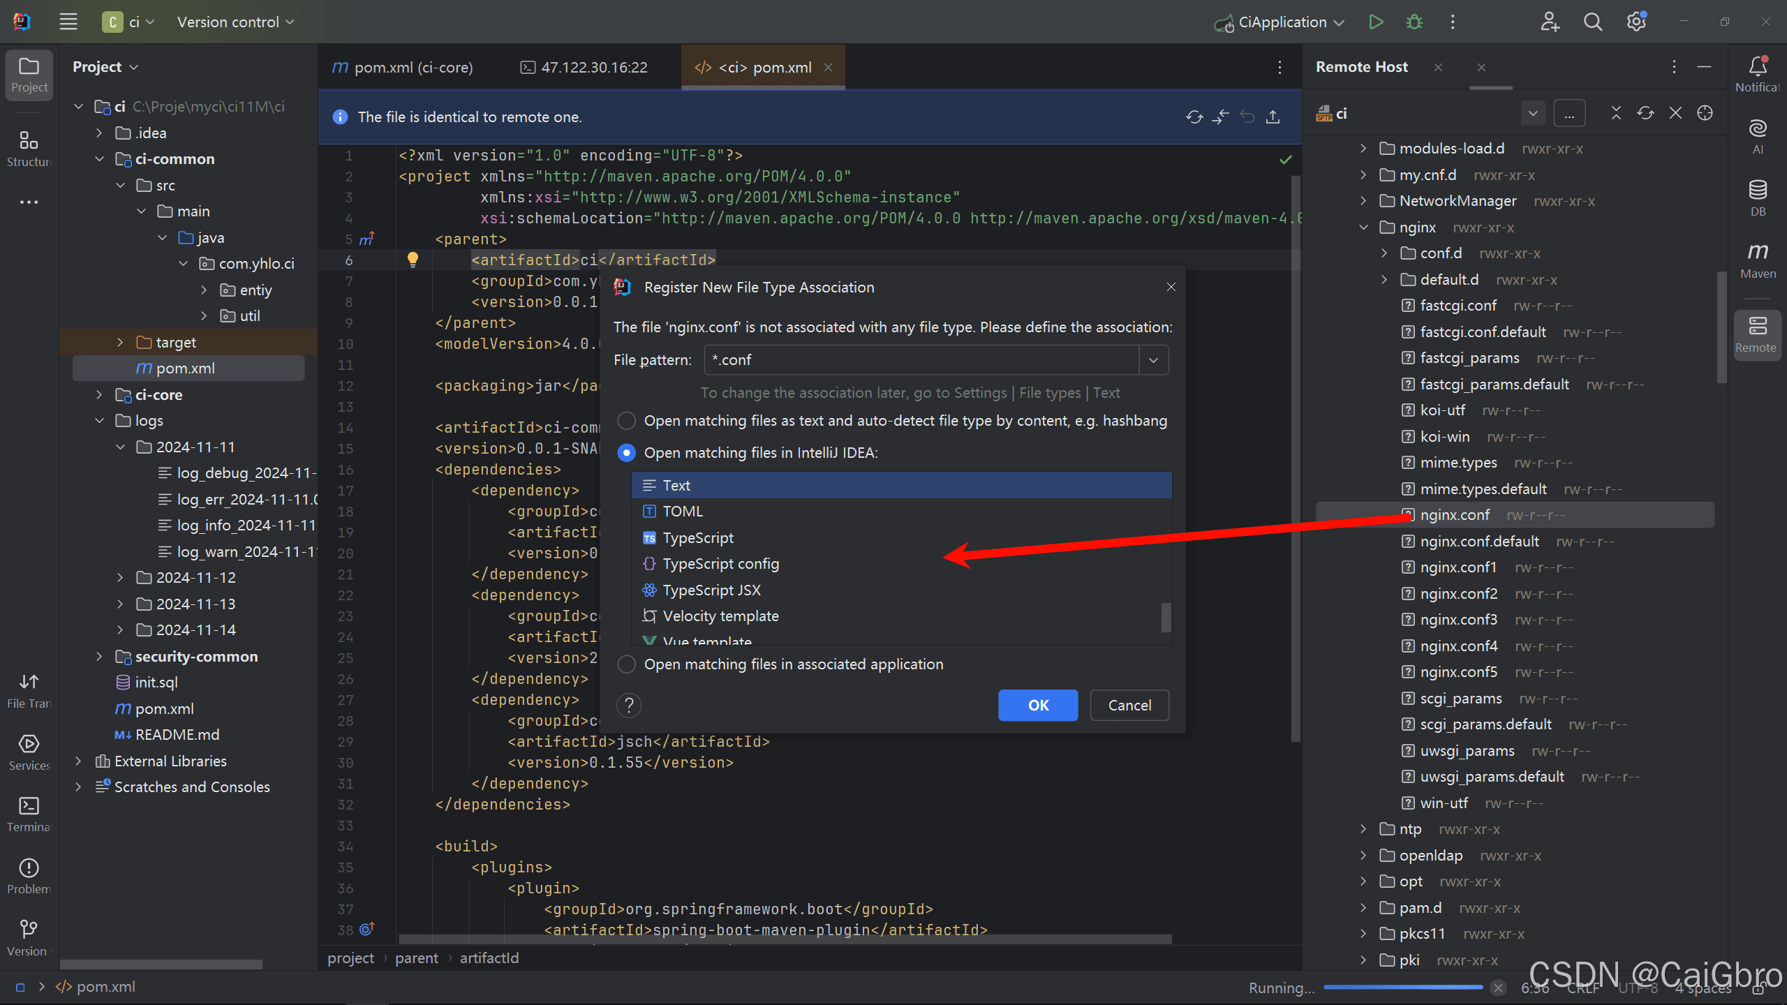Open the DB database tool window
The height and width of the screenshot is (1005, 1787).
pyautogui.click(x=1758, y=198)
